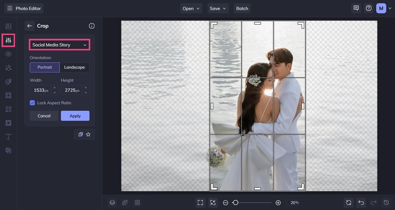The image size is (395, 210).
Task: Toggle Lock Aspect Ratio checkbox
Action: click(32, 103)
